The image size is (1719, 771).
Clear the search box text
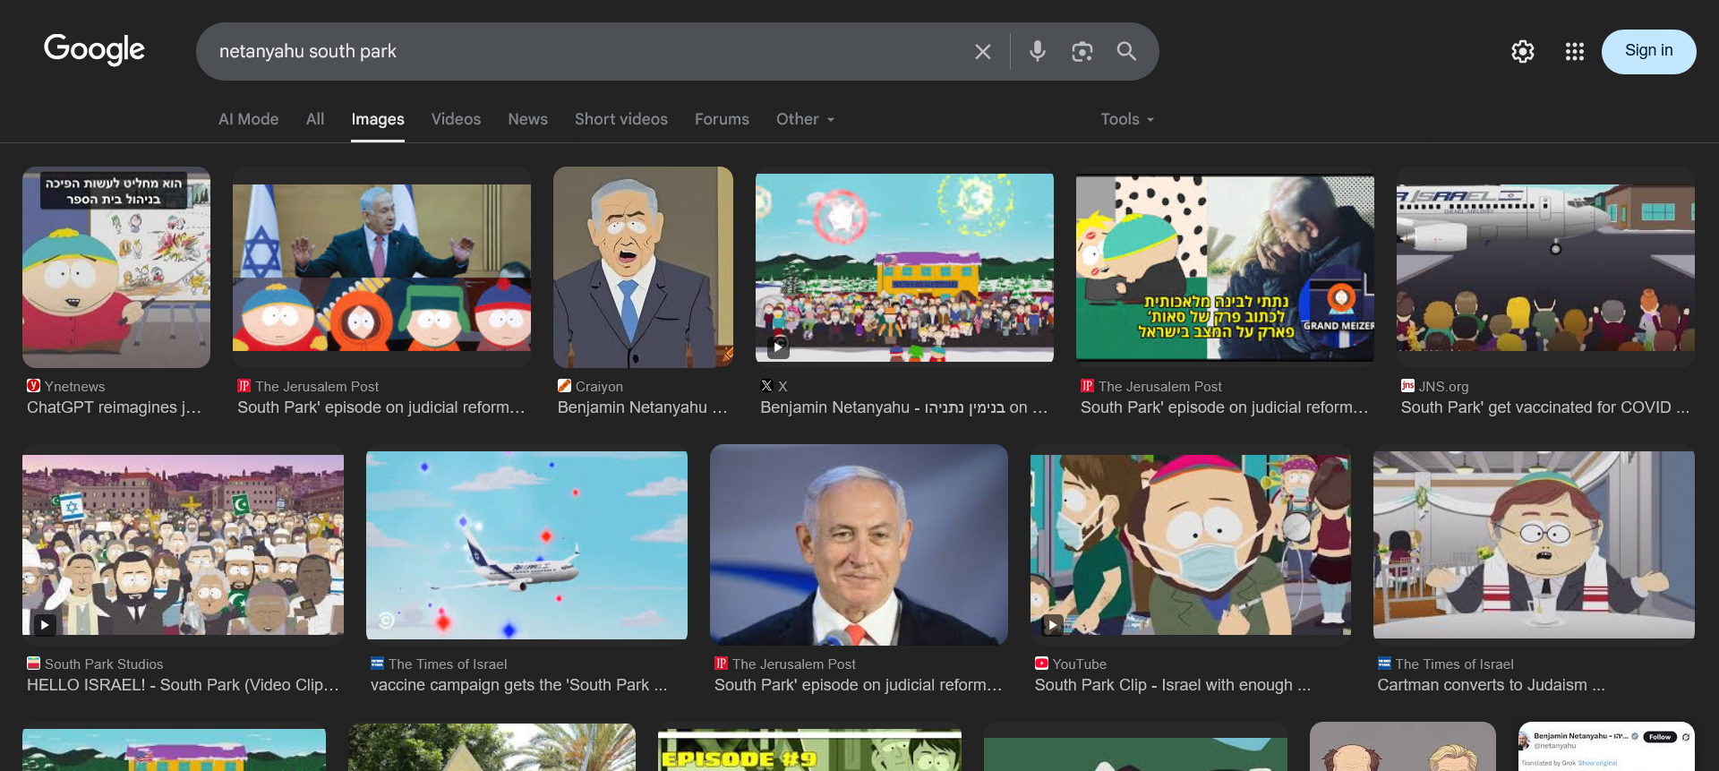pyautogui.click(x=982, y=52)
